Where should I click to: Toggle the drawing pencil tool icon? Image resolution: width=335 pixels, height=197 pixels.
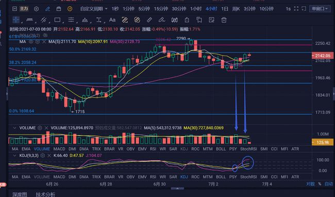tap(47, 9)
